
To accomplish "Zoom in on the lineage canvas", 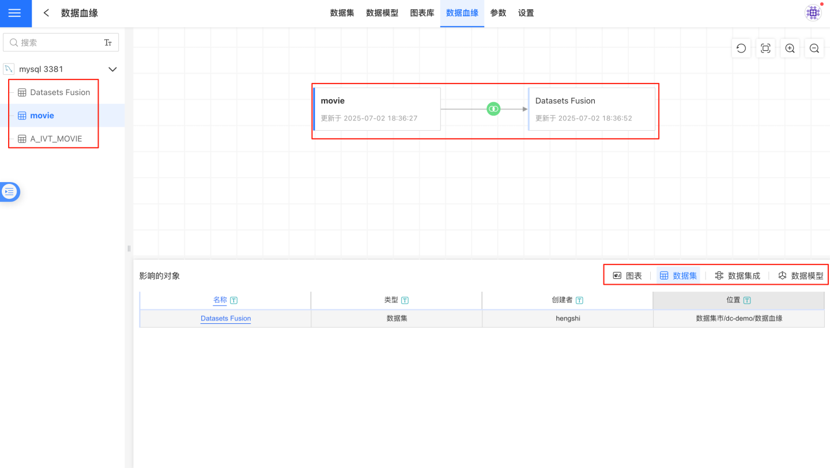I will (x=790, y=48).
